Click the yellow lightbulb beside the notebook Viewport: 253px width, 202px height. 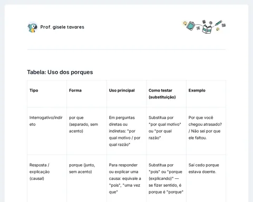click(x=184, y=23)
